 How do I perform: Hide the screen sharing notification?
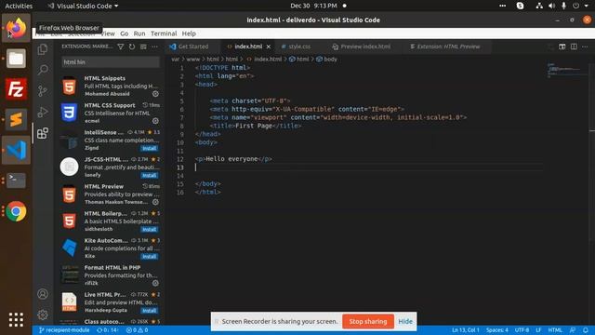click(x=405, y=321)
